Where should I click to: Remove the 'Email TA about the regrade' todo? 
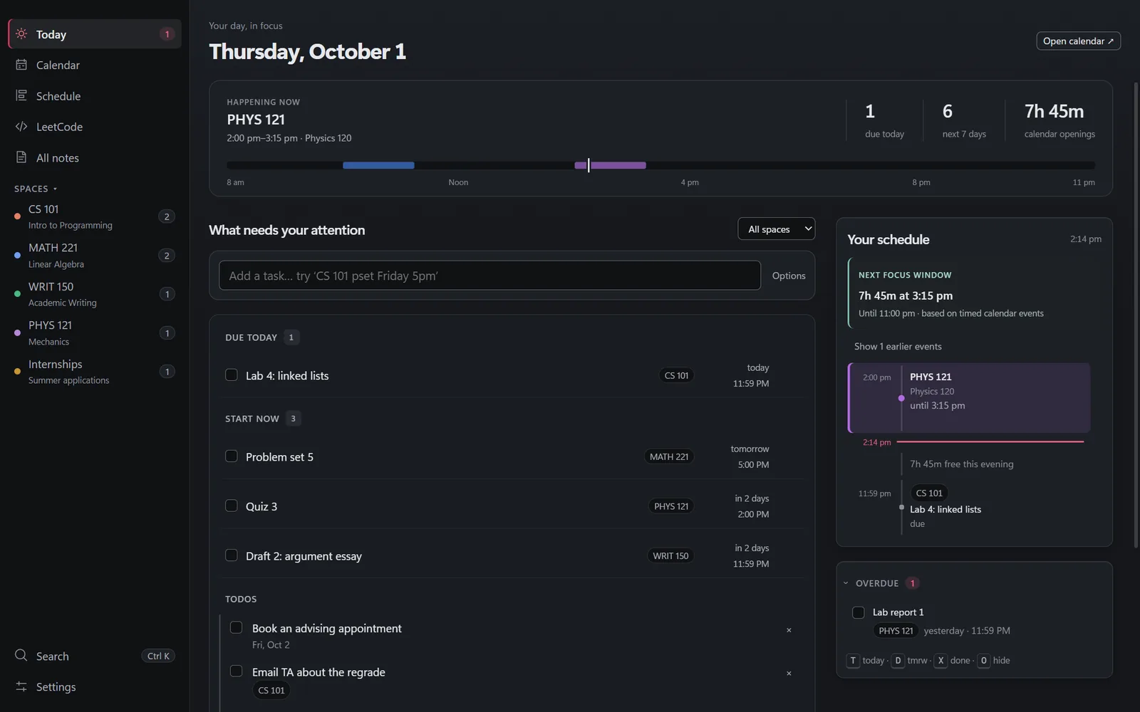pyautogui.click(x=789, y=674)
